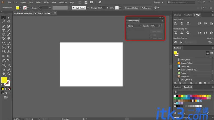The height and width of the screenshot is (120, 214).
Task: Open the Normal blending mode dropdown
Action: 134,26
